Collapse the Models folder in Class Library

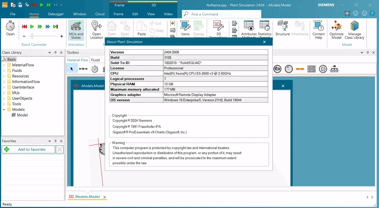point(4,110)
